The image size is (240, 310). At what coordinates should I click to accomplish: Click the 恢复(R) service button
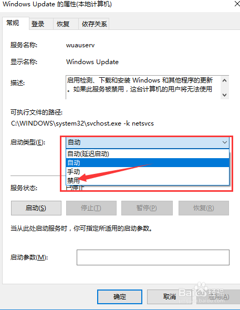coord(204,208)
